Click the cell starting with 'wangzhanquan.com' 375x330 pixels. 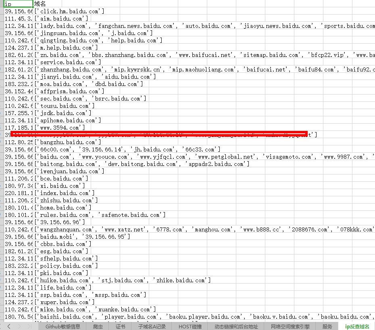(x=204, y=229)
